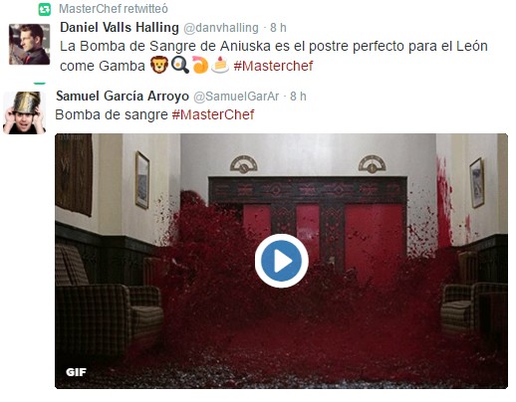This screenshot has width=516, height=402.
Task: Play the blood elevator GIF
Action: [282, 261]
